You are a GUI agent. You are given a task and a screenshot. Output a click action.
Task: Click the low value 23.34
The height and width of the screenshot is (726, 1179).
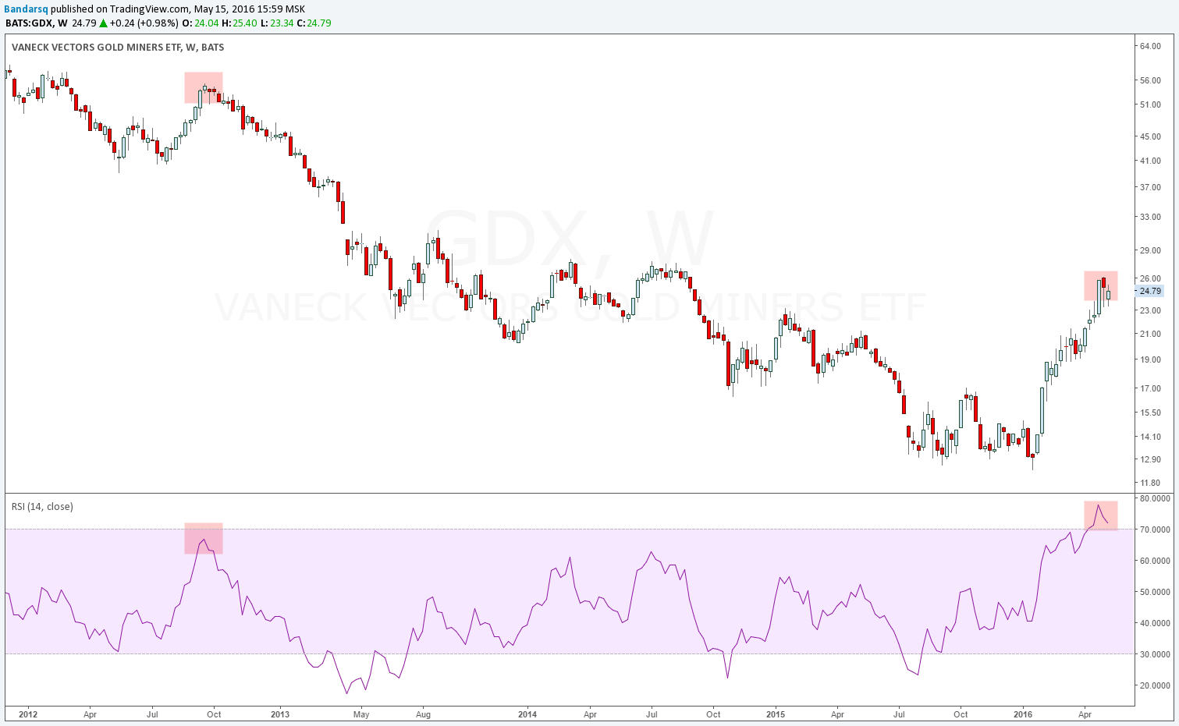click(x=282, y=23)
